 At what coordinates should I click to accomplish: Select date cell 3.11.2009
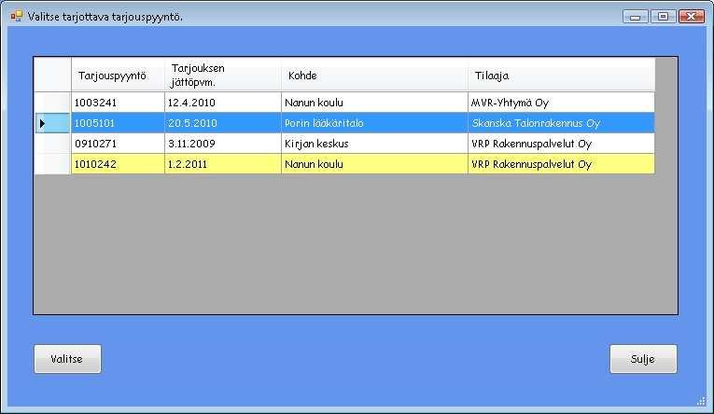223,144
